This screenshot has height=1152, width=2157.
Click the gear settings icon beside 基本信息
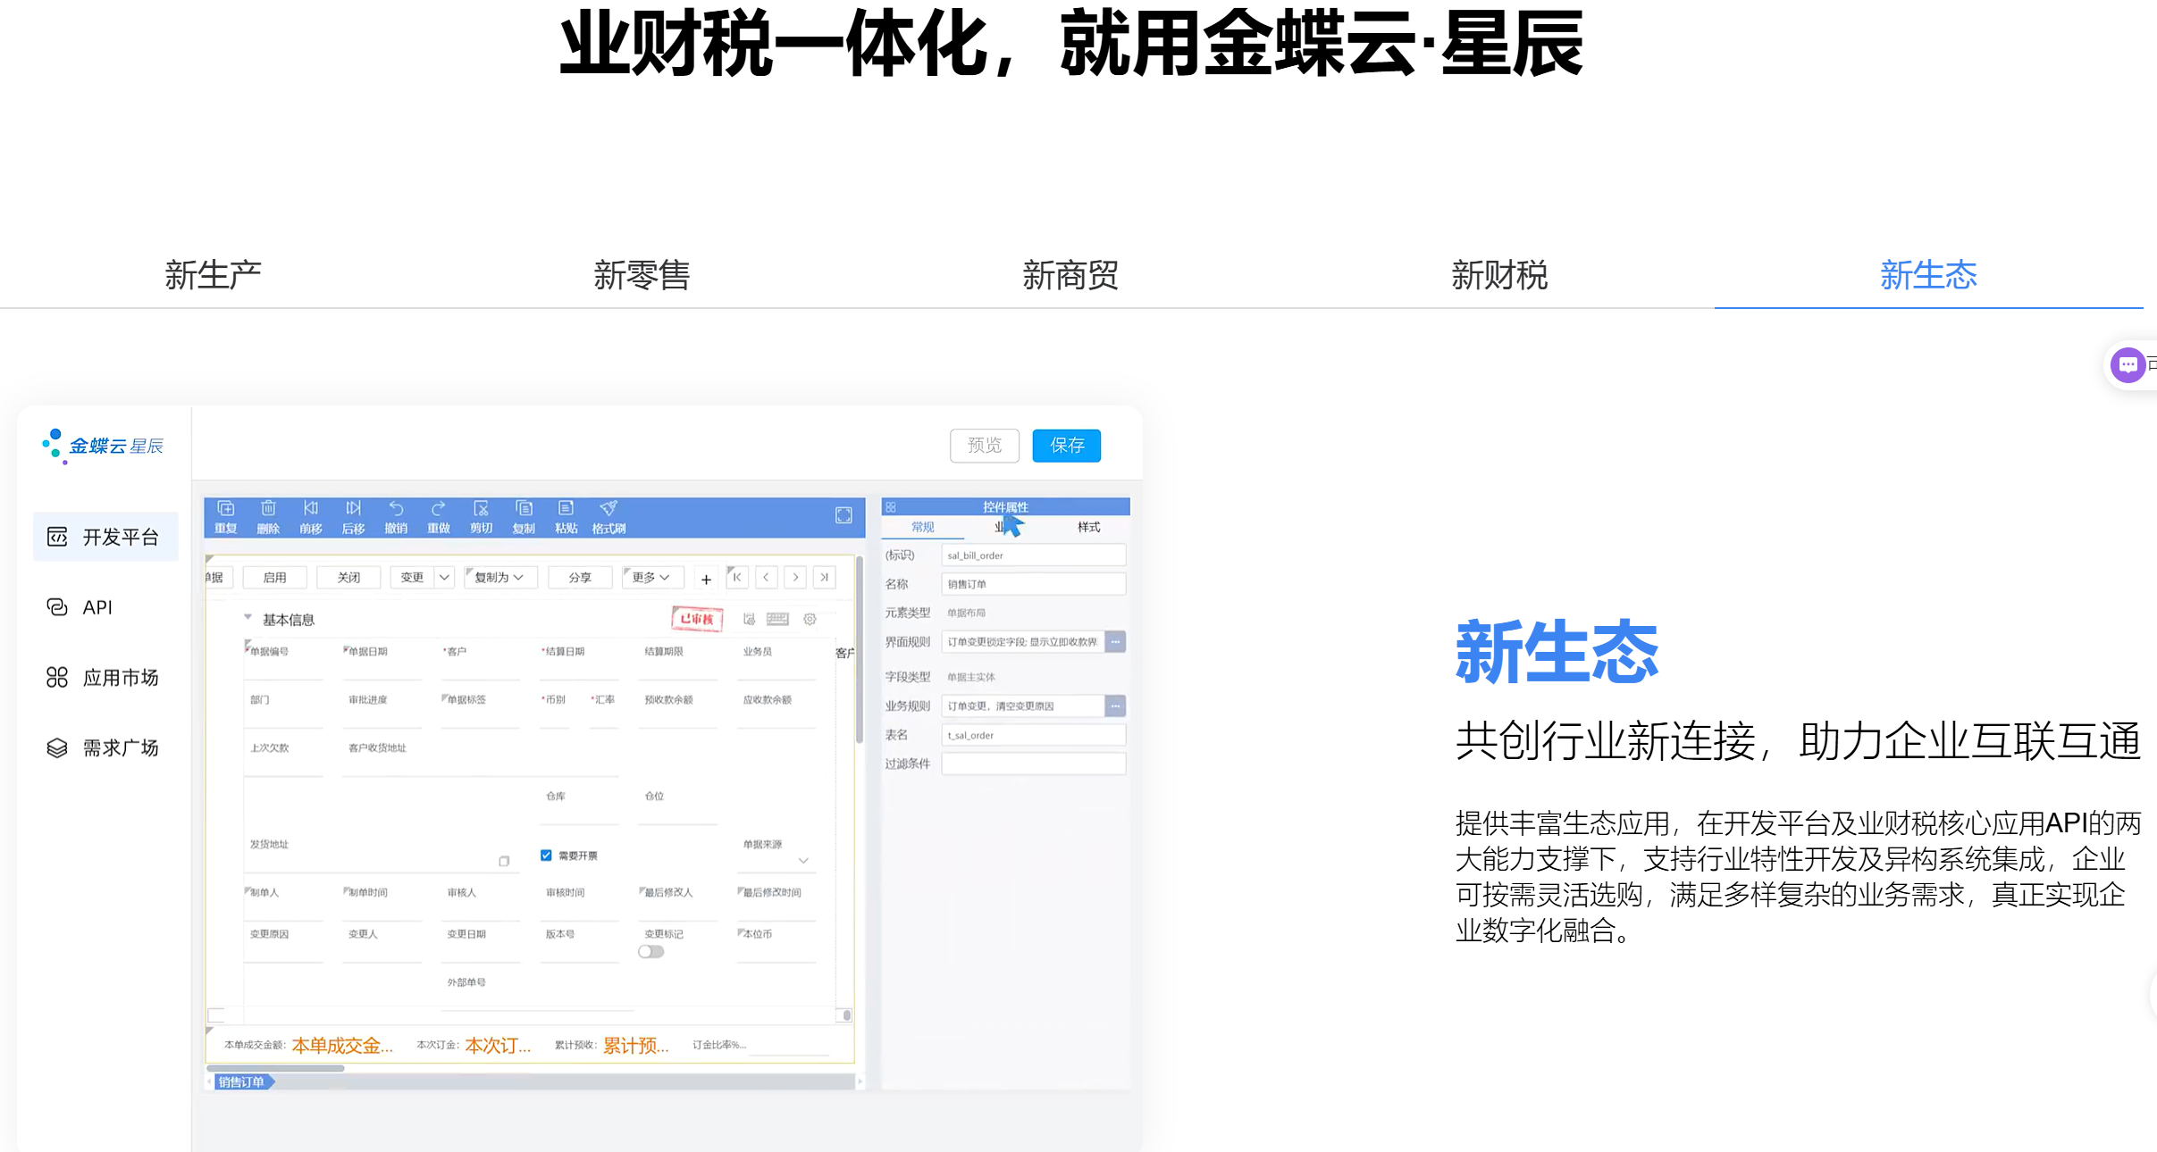coord(810,619)
